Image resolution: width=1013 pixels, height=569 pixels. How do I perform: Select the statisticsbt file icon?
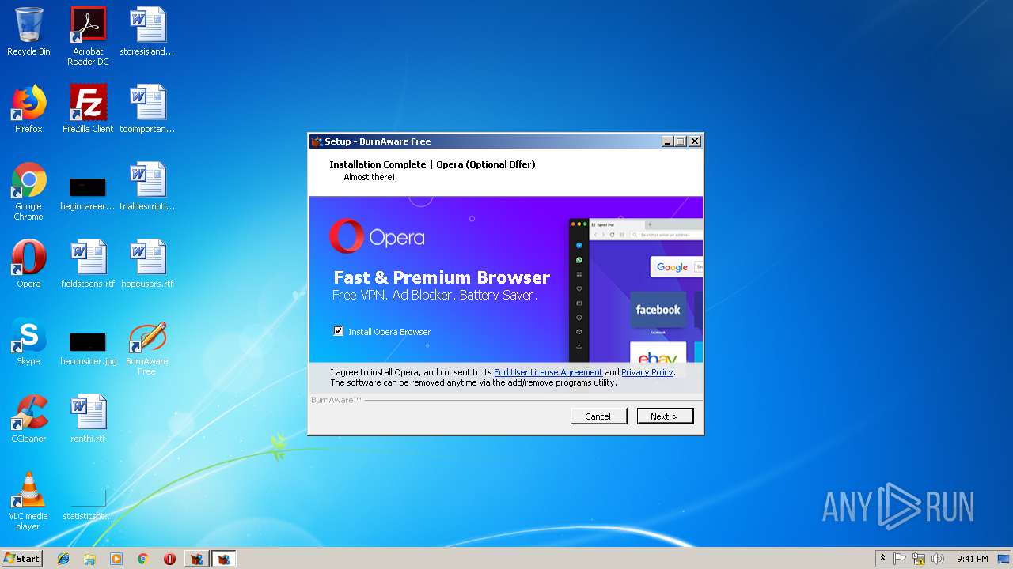coord(88,504)
